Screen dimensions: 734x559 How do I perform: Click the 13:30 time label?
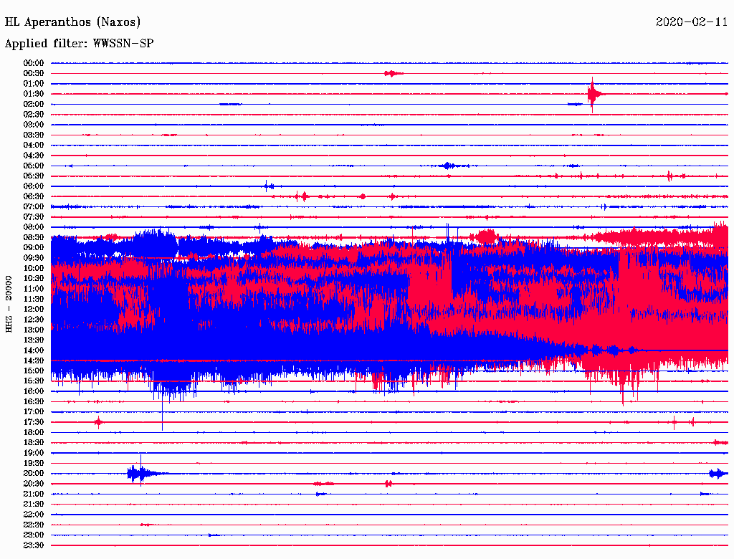point(34,340)
